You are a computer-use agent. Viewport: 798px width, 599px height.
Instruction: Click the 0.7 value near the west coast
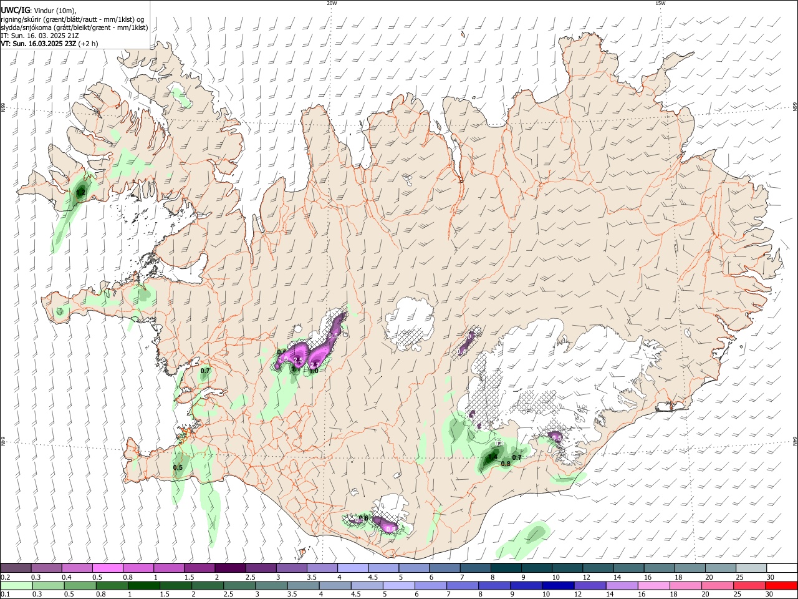click(x=205, y=371)
